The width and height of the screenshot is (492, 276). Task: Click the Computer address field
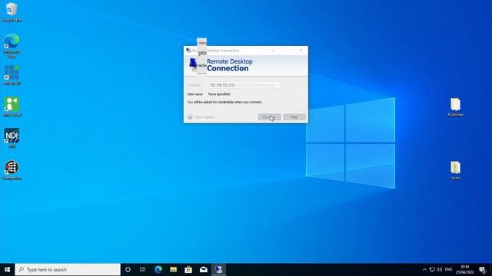tap(244, 85)
